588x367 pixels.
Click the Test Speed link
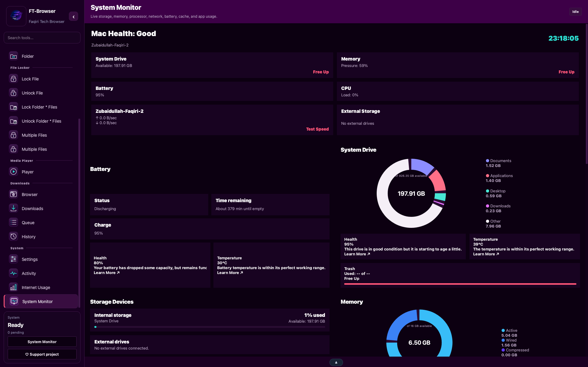tap(317, 129)
